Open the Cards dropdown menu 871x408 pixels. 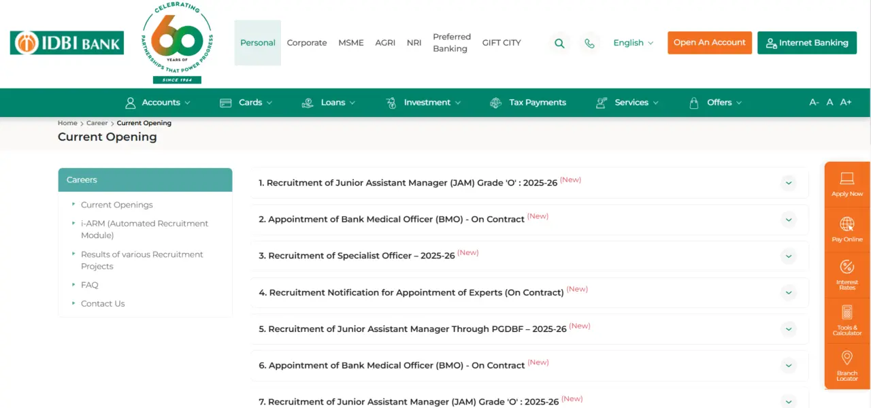click(246, 103)
